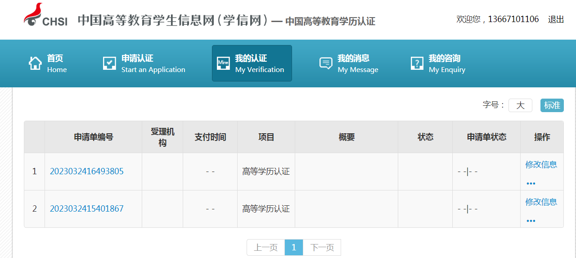576x258 pixels.
Task: Expand the three-dot menu in row 1
Action: click(531, 184)
